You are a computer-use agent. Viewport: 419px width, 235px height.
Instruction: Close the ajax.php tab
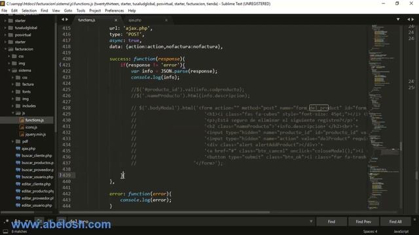[x=166, y=20]
